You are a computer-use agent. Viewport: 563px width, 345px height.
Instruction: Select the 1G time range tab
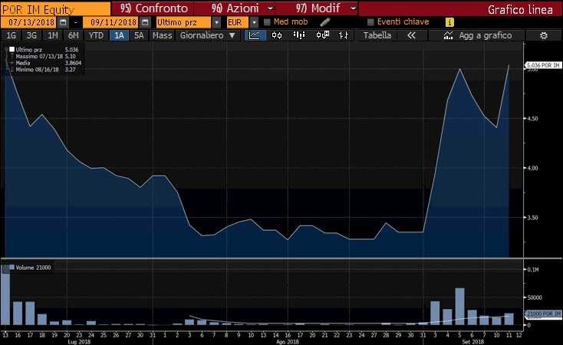[12, 35]
